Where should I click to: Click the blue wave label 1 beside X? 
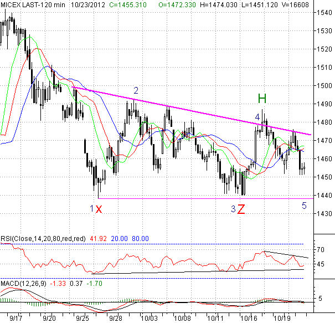pyautogui.click(x=92, y=208)
